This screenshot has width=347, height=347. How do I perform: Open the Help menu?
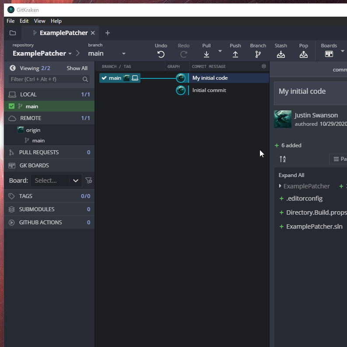point(56,21)
